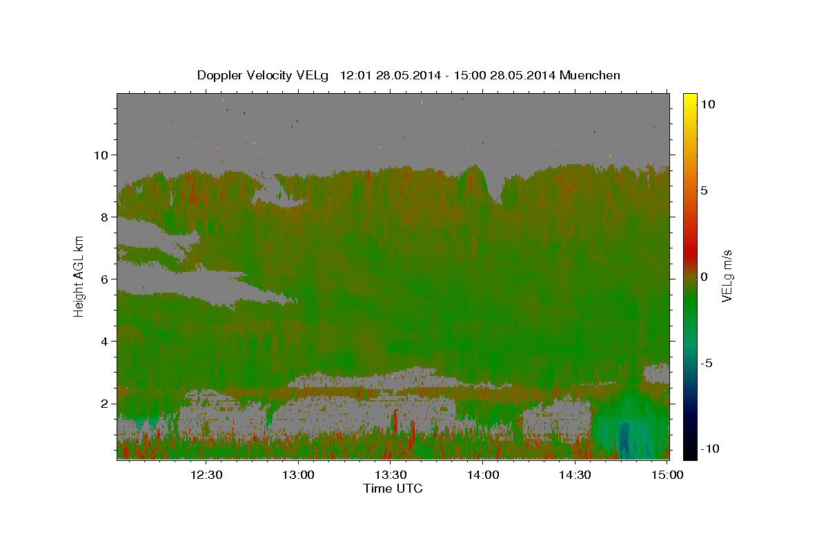Click the height label '4'

tap(104, 341)
